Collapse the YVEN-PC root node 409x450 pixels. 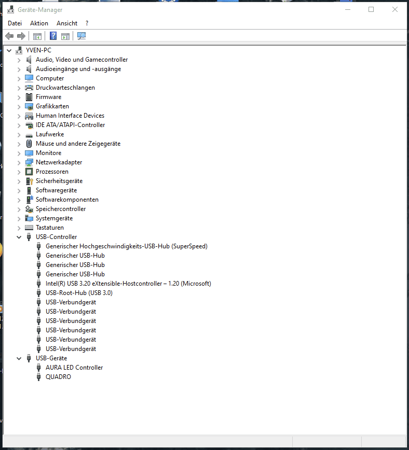(x=9, y=50)
